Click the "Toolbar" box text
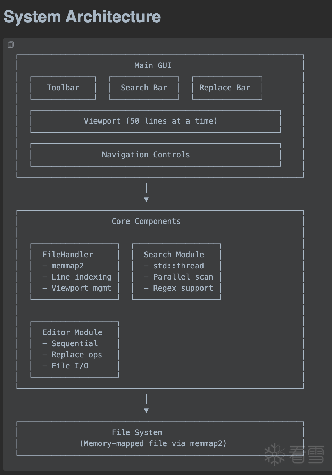The image size is (332, 475). (x=63, y=87)
